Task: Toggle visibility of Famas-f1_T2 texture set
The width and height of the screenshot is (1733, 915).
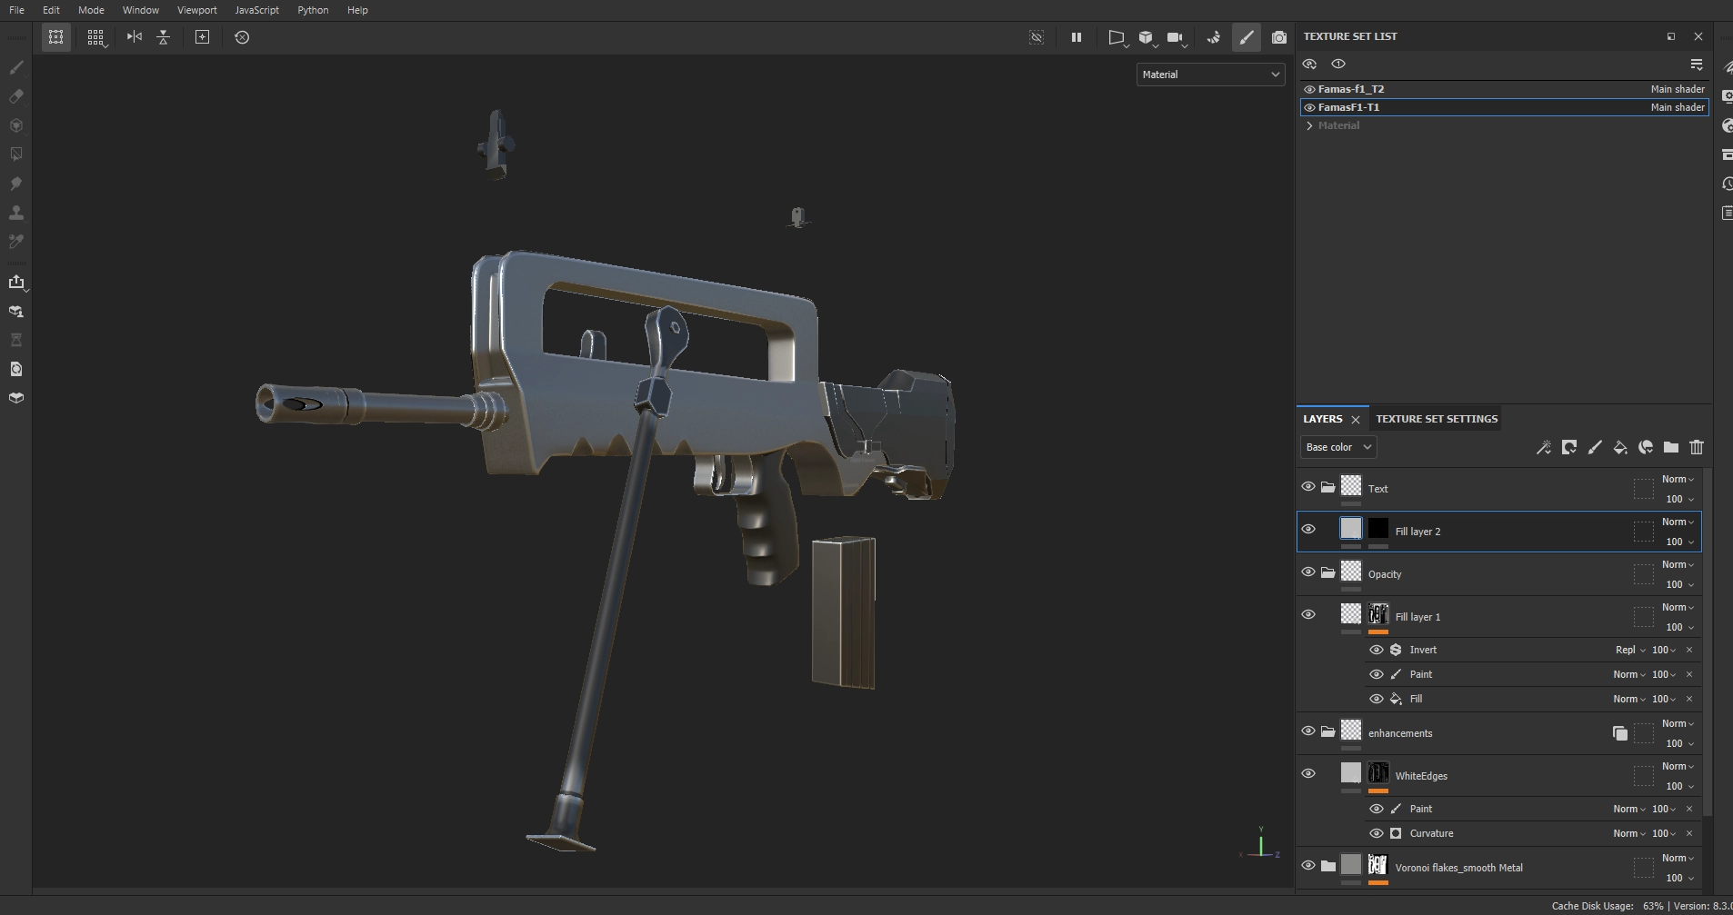Action: 1309,89
